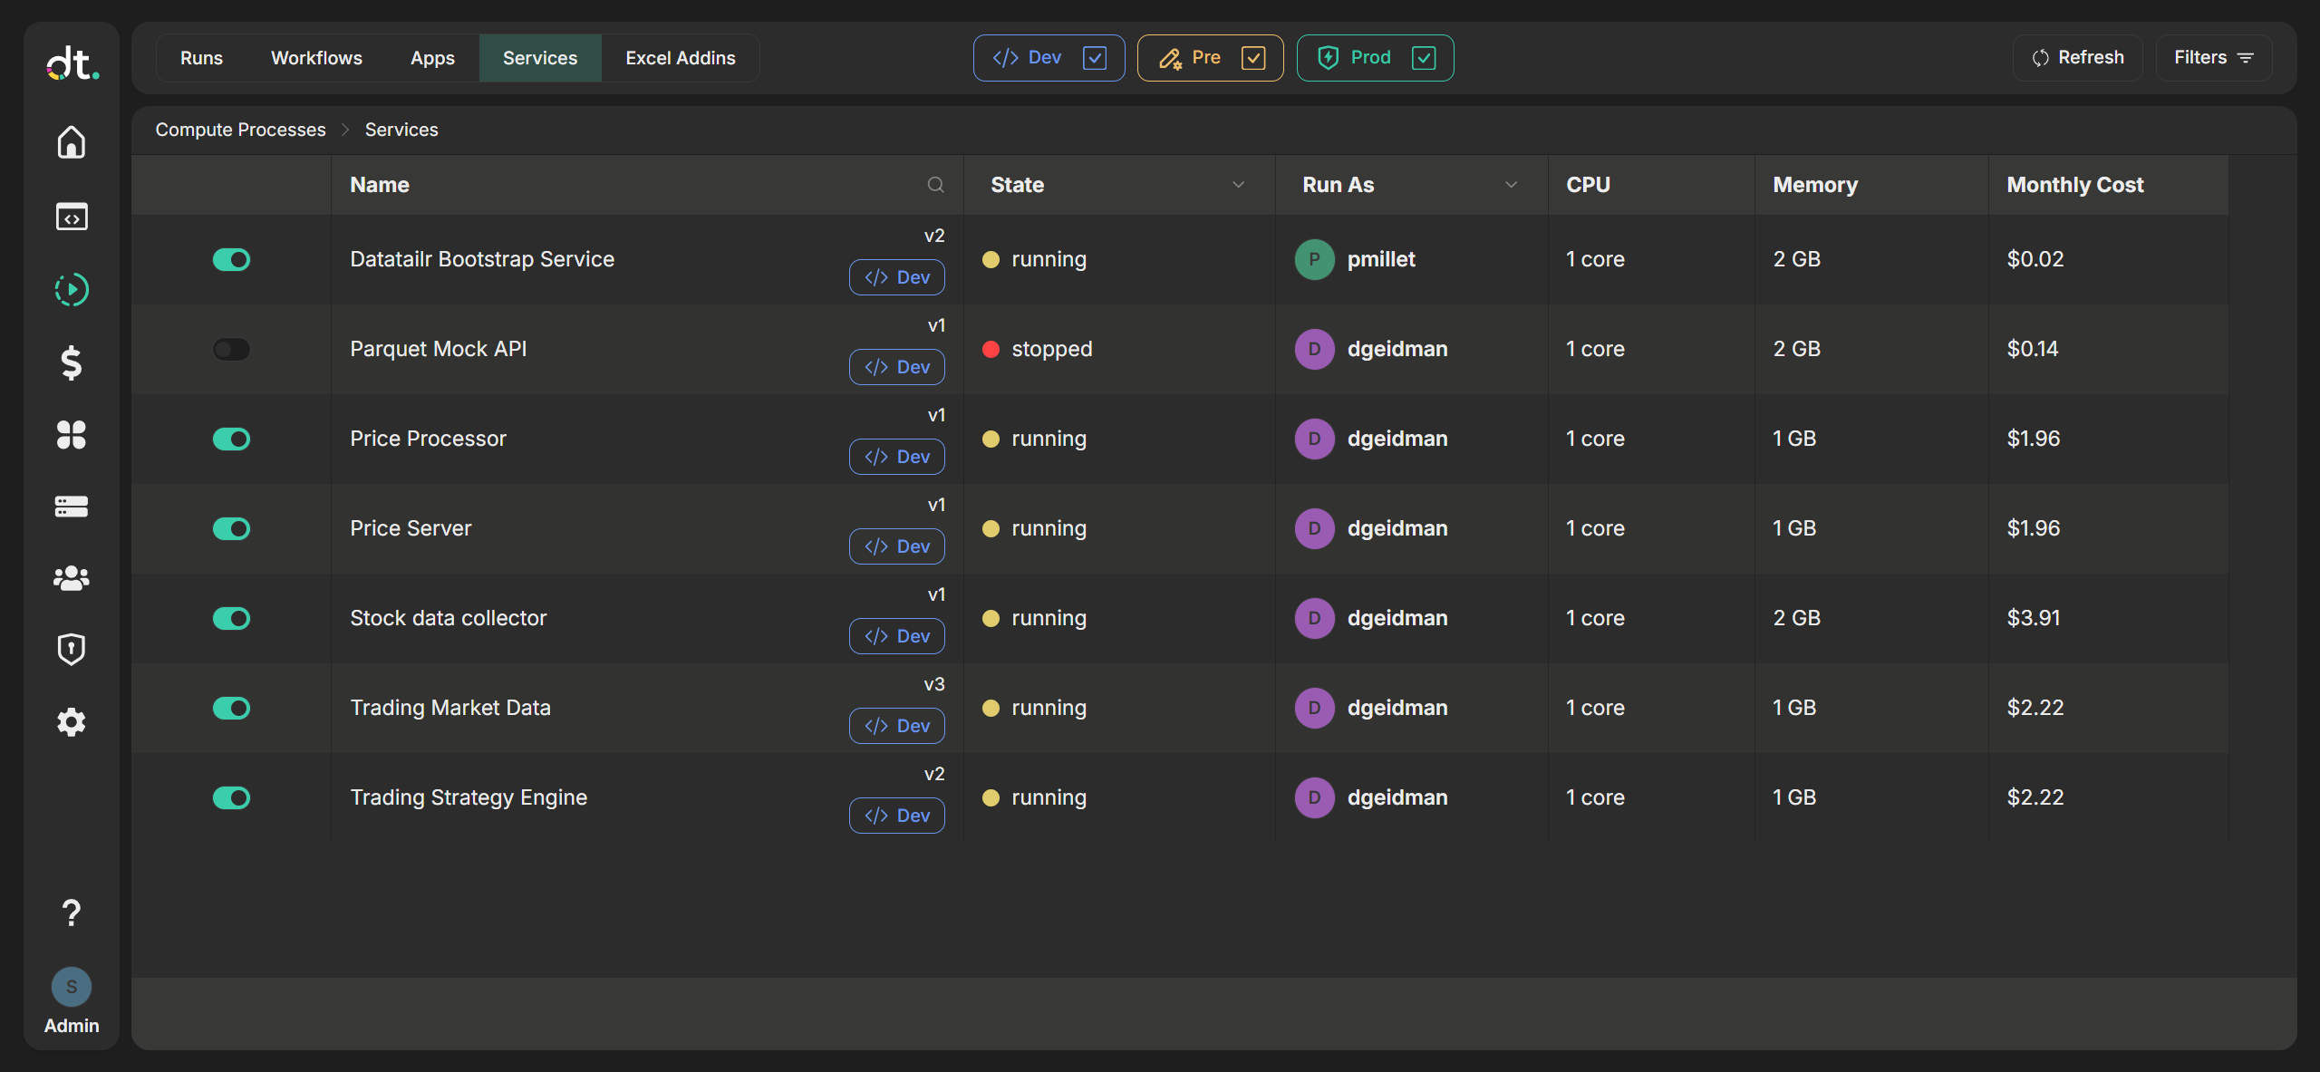Click pmillet avatar in Bootstrap Service row
This screenshot has height=1072, width=2320.
[1314, 259]
